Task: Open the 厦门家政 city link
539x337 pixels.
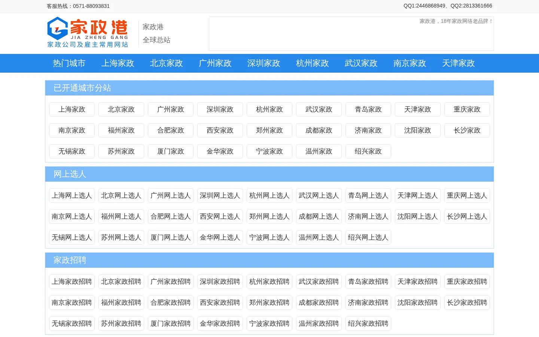Action: click(x=171, y=151)
